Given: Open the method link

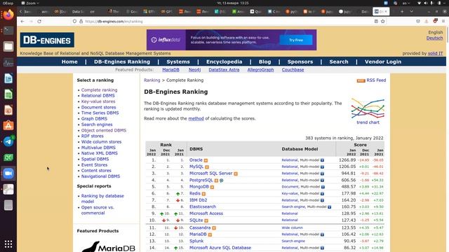Looking at the screenshot, I should [196, 118].
